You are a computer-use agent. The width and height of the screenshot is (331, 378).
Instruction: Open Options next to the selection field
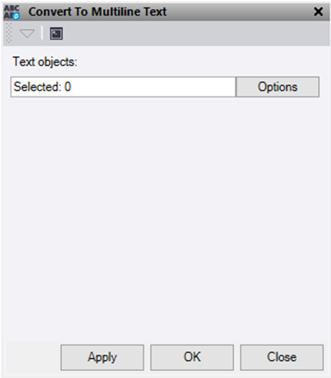(278, 87)
